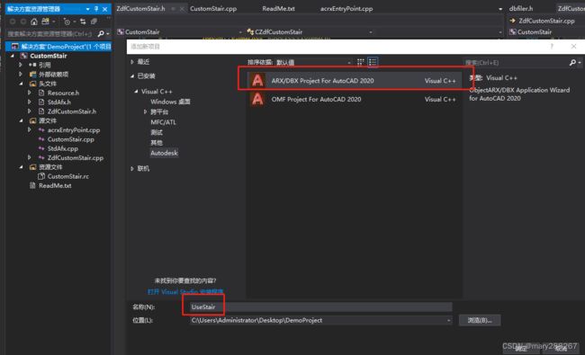Open the Solution Explorer search options dropdown arrow
The height and width of the screenshot is (355, 585).
pos(108,34)
